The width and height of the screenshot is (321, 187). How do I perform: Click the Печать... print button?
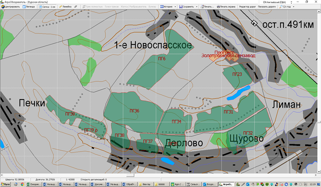(207, 7)
